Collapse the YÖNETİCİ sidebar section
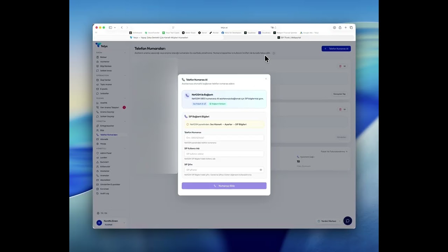This screenshot has height=252, width=448. click(x=125, y=149)
